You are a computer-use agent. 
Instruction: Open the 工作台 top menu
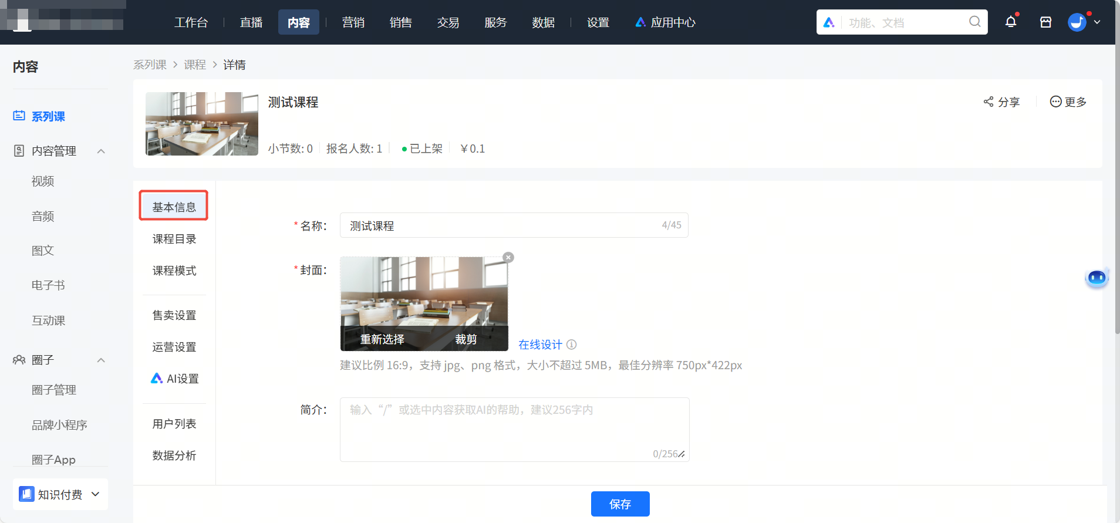191,22
